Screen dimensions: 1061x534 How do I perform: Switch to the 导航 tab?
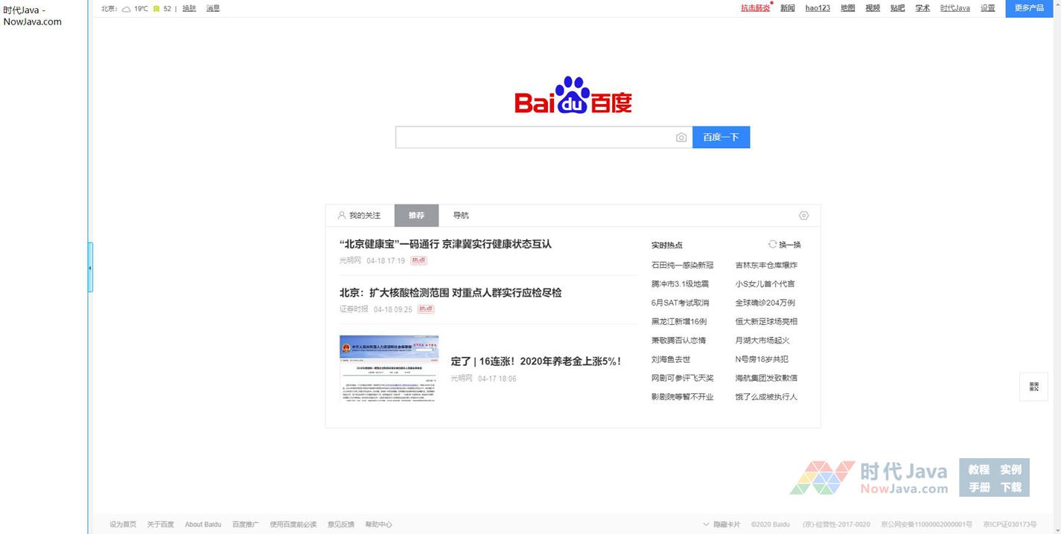tap(461, 216)
